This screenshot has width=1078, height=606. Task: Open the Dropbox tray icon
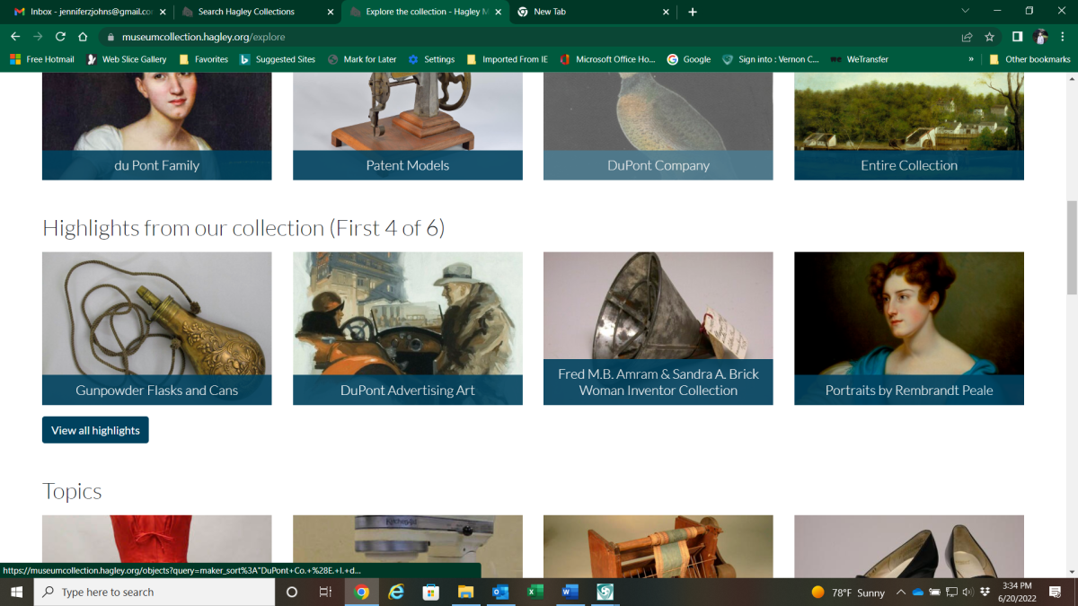[x=986, y=592]
